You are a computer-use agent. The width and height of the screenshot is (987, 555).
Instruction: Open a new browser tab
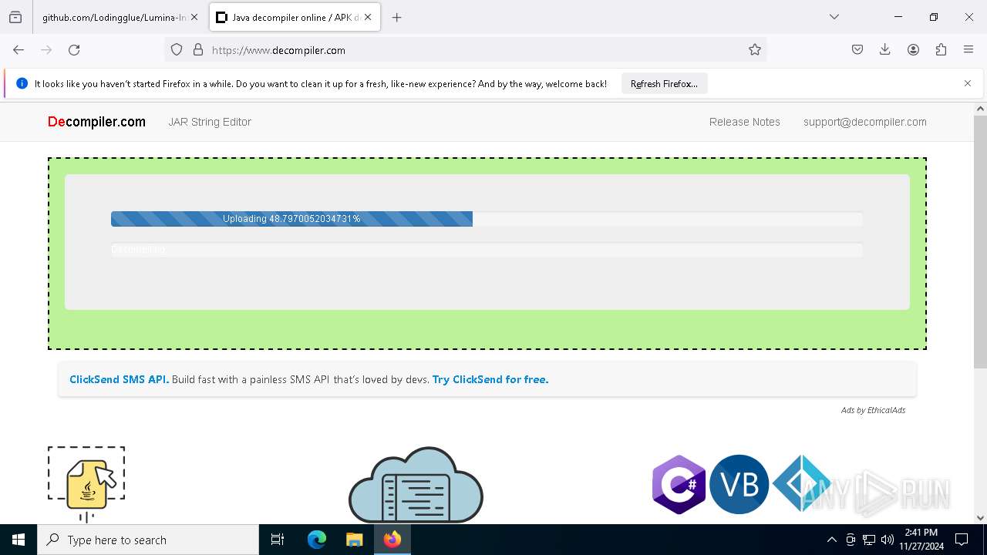tap(396, 17)
